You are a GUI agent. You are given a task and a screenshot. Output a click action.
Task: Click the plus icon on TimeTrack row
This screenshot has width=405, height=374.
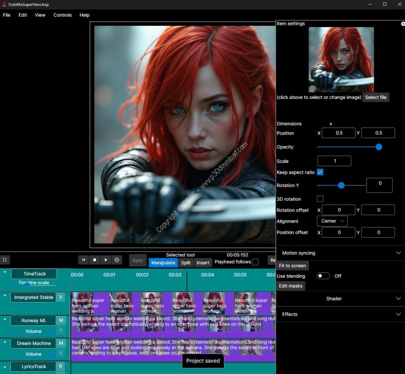tap(5, 272)
